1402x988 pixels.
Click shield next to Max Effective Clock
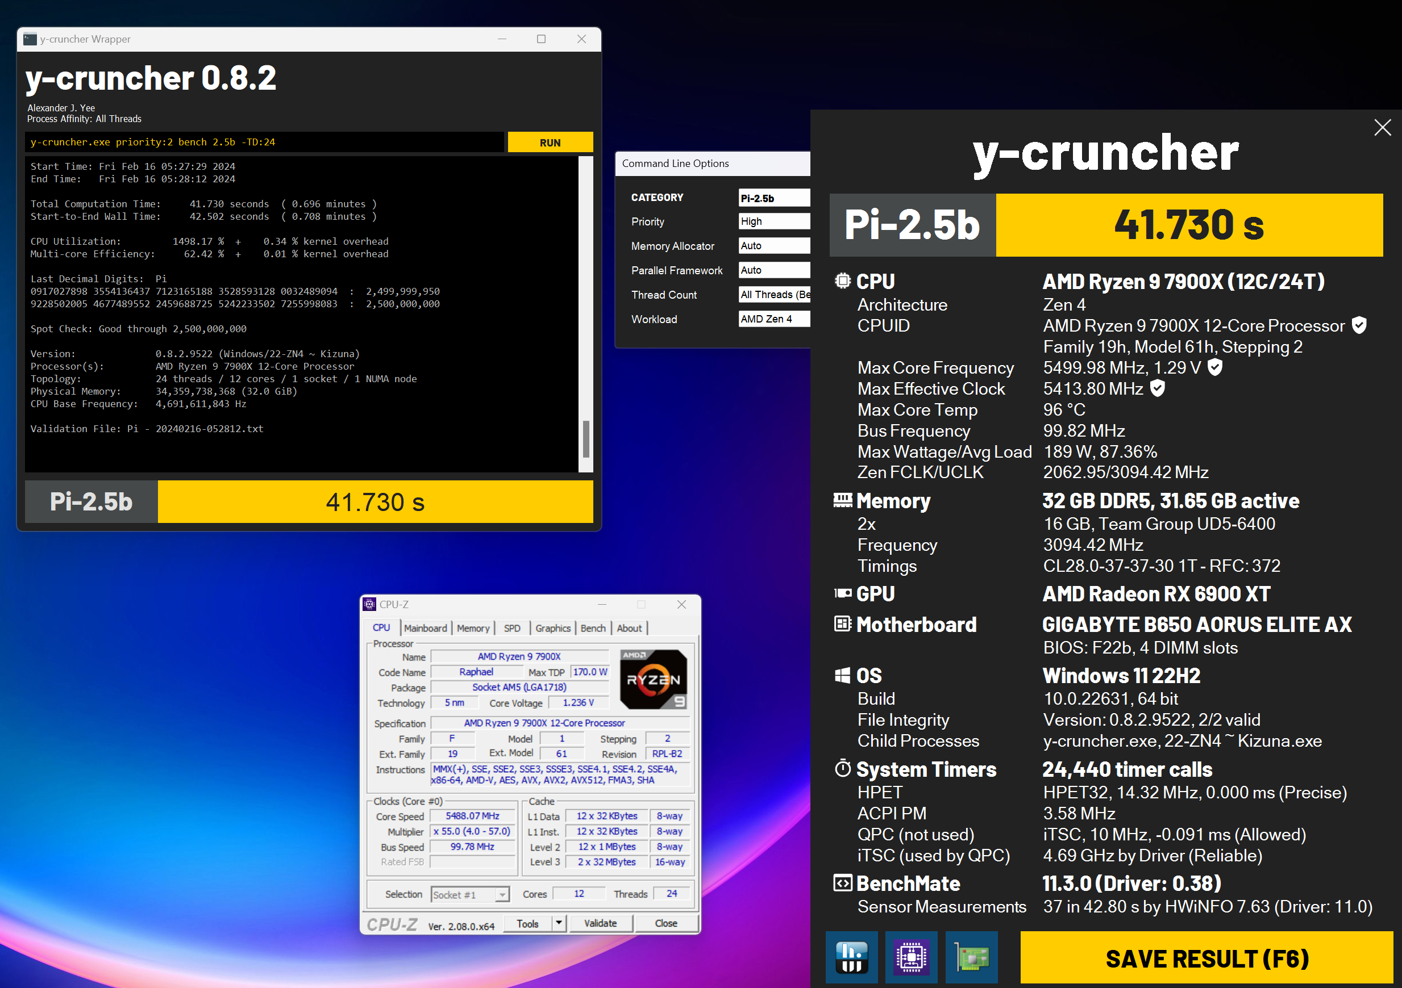[1157, 388]
